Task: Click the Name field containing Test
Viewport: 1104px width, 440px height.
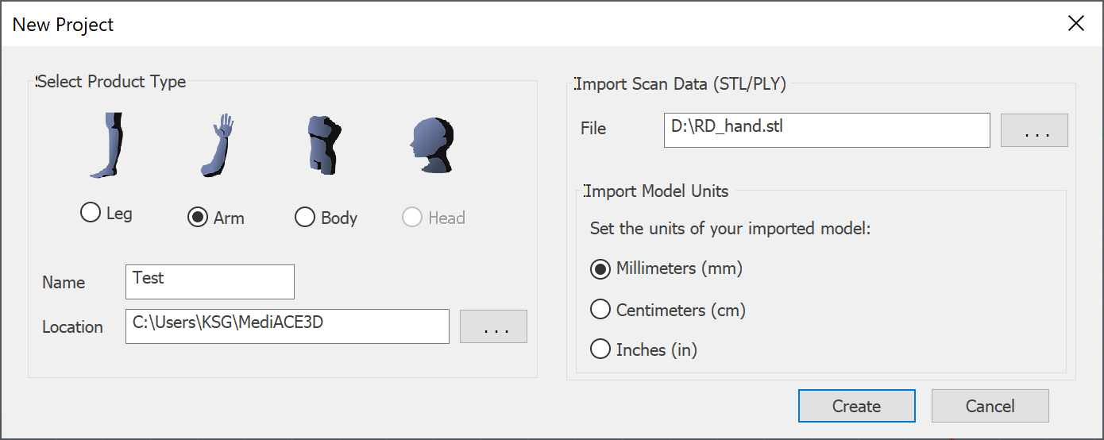Action: [x=210, y=282]
